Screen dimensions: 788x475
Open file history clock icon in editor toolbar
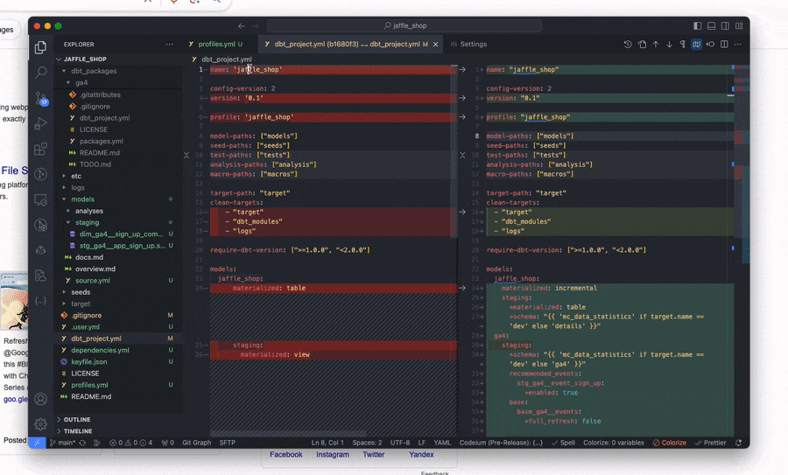pos(628,45)
